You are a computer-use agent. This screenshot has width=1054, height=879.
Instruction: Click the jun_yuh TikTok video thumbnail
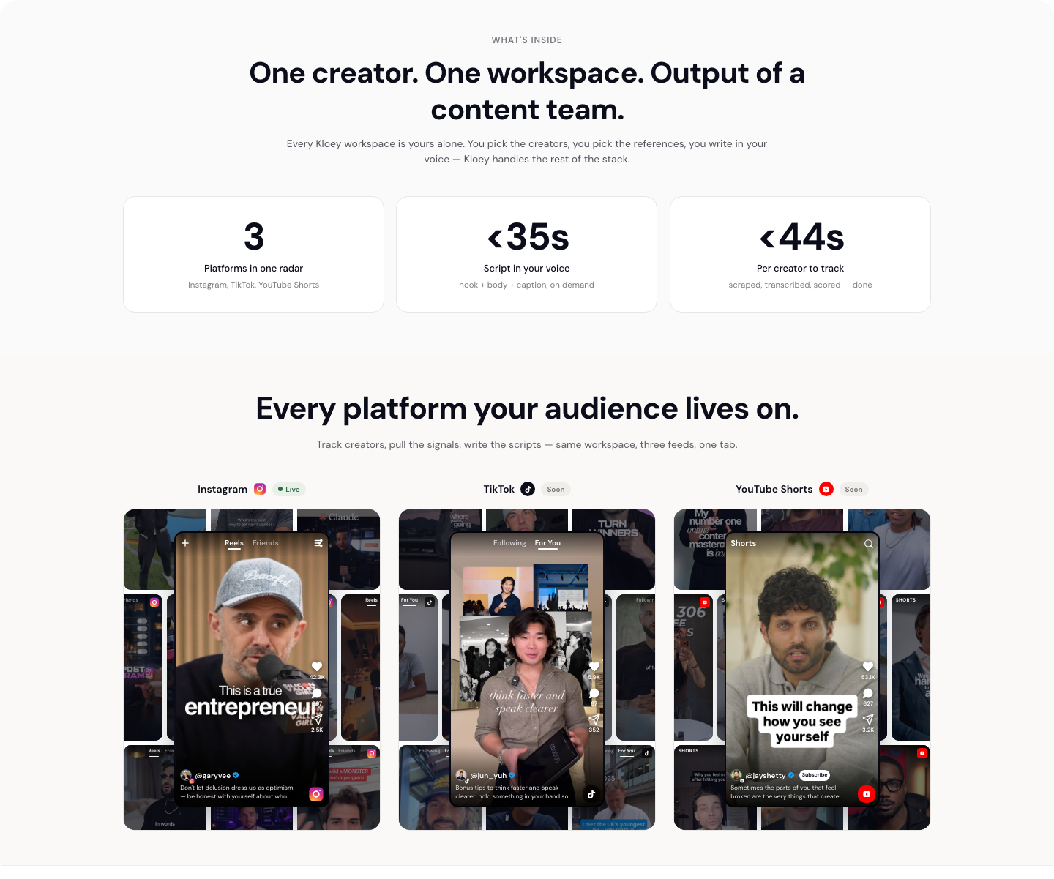point(527,670)
